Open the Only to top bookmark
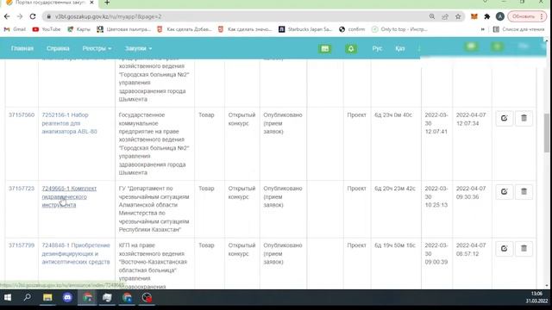The width and height of the screenshot is (552, 310). (x=399, y=29)
